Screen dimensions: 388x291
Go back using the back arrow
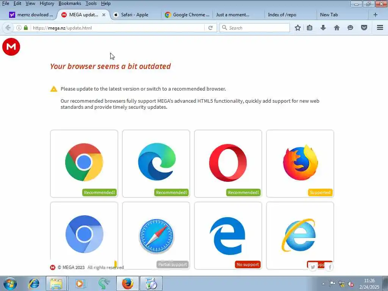[x=8, y=28]
